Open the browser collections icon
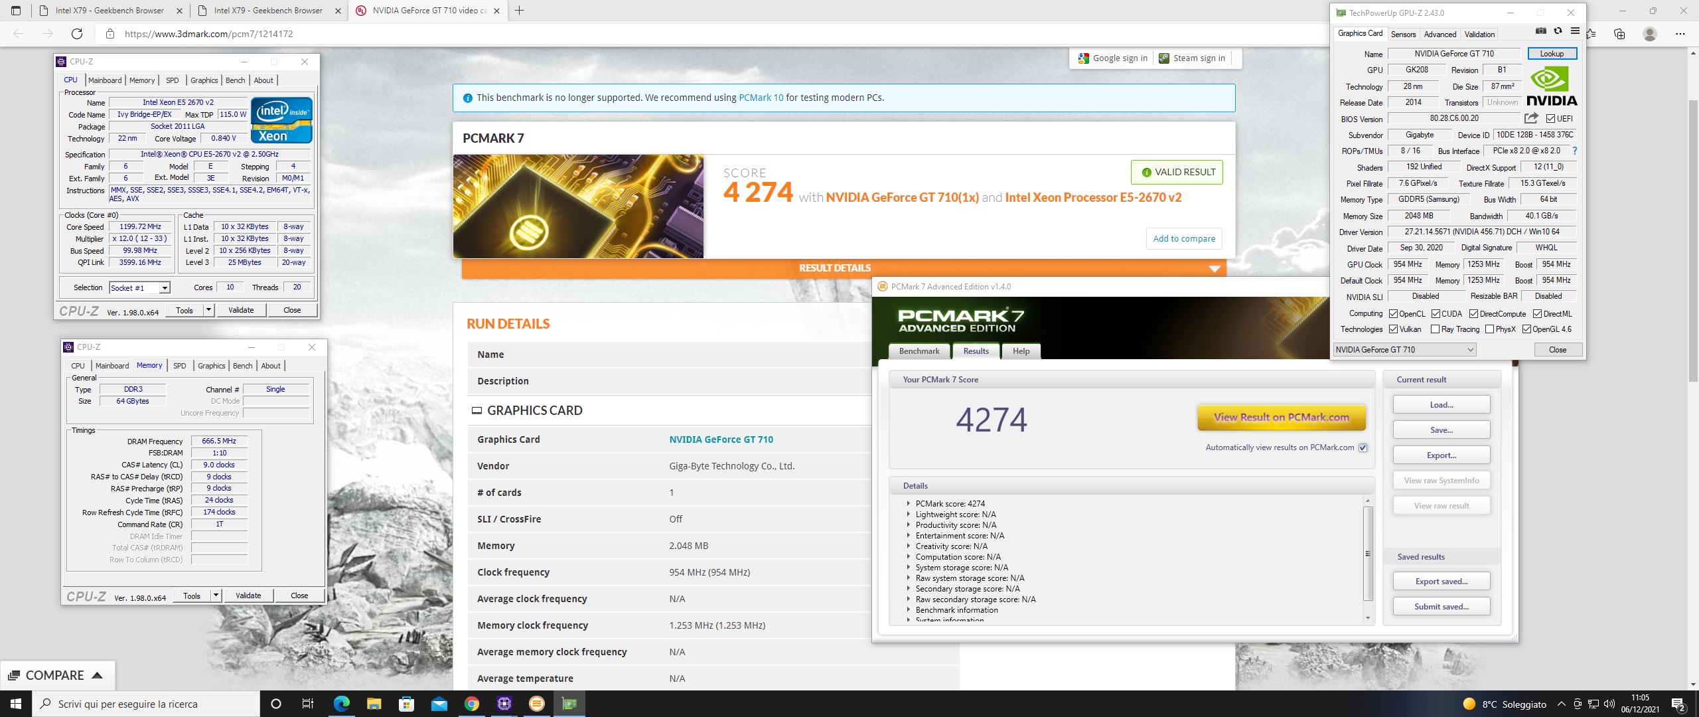The height and width of the screenshot is (717, 1699). 1619,34
